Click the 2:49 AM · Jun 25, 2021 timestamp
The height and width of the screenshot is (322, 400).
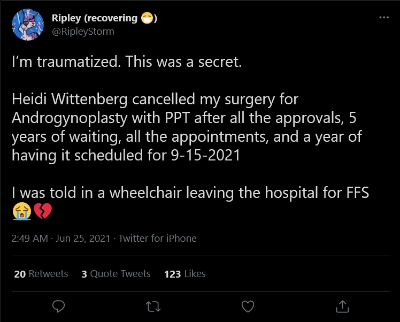61,239
